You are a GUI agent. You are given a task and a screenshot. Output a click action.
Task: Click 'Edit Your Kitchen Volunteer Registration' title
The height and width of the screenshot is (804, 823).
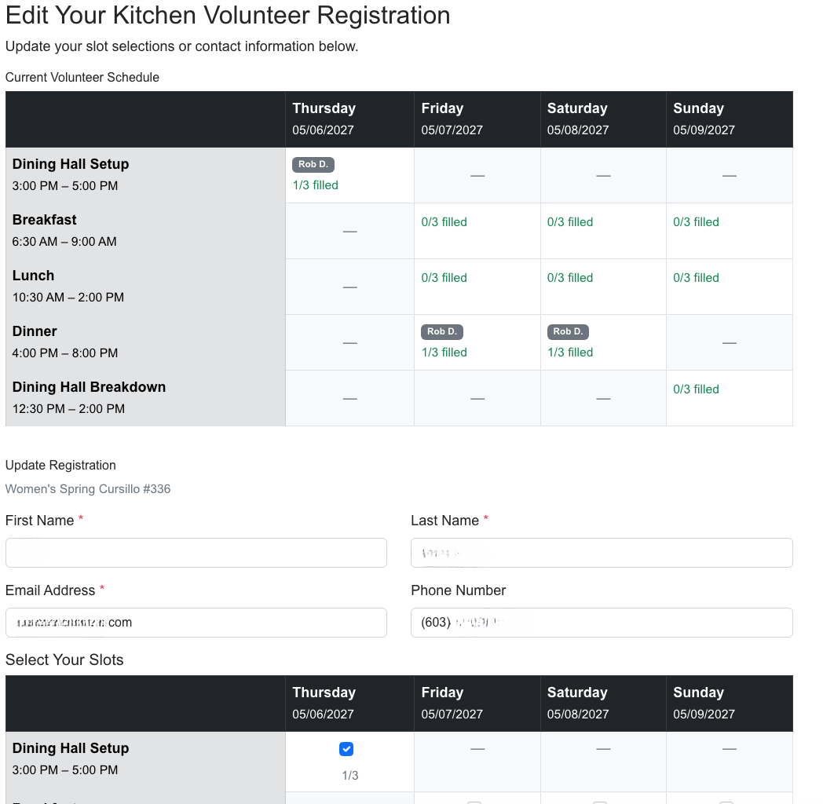(228, 15)
